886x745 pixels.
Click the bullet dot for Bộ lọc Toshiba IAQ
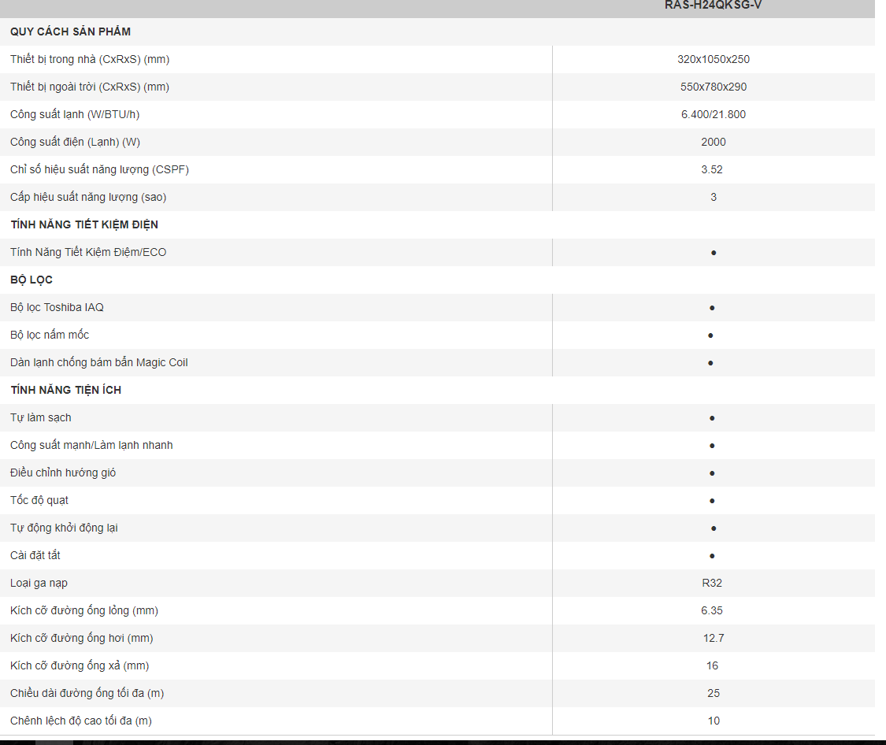712,308
